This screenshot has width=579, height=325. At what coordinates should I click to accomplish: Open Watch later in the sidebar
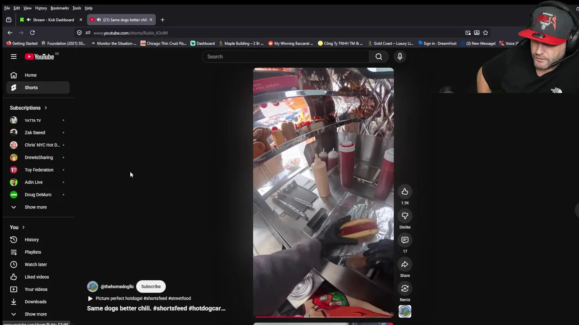38,265
